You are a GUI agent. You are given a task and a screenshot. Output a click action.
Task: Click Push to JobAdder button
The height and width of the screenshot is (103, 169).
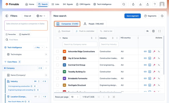pos(85,31)
